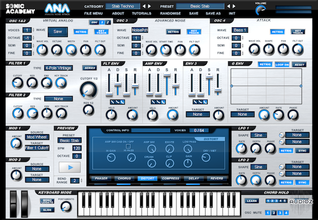
Task: Toggle OSC 3 Key Track button
Action: (193, 32)
